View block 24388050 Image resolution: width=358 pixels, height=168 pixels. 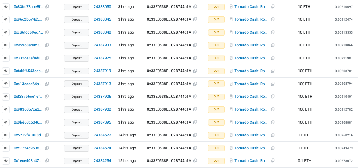[x=102, y=7]
